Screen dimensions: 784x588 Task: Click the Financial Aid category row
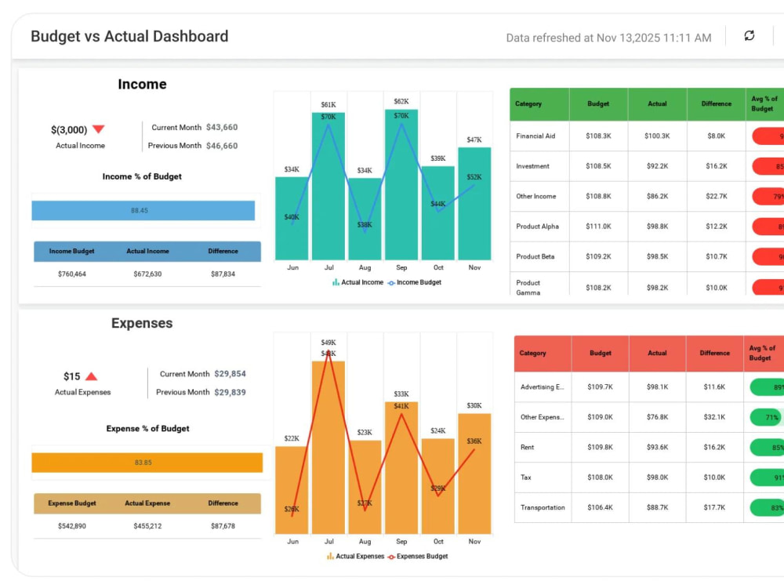647,136
